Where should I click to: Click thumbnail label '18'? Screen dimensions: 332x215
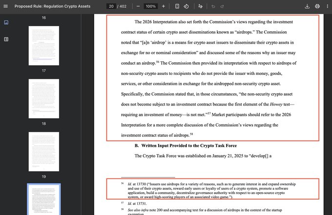click(44, 124)
